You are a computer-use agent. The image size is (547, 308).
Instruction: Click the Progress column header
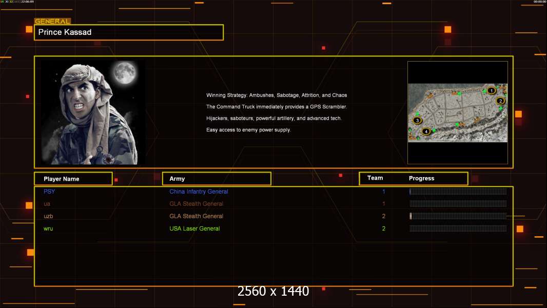click(x=421, y=178)
